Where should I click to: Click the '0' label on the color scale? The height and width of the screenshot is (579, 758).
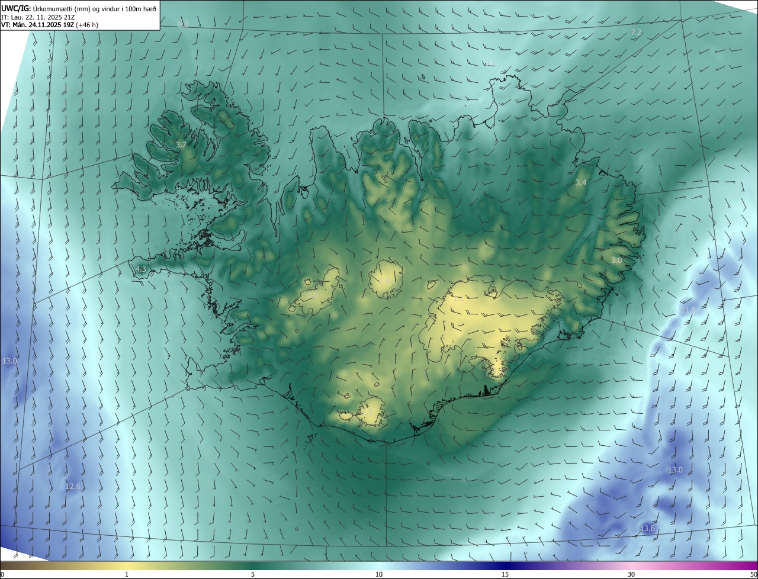(2, 574)
